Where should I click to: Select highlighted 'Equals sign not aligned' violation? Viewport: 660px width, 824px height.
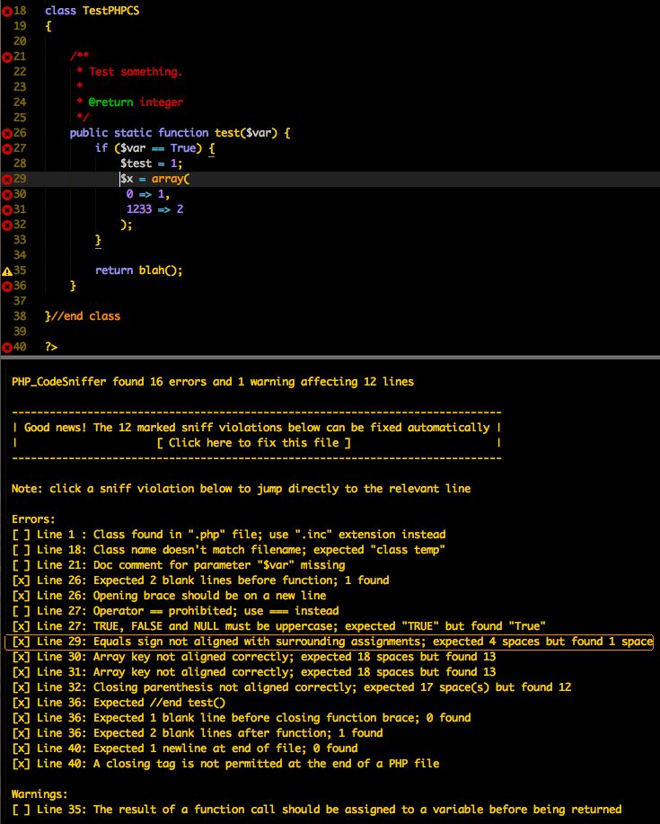click(x=330, y=642)
